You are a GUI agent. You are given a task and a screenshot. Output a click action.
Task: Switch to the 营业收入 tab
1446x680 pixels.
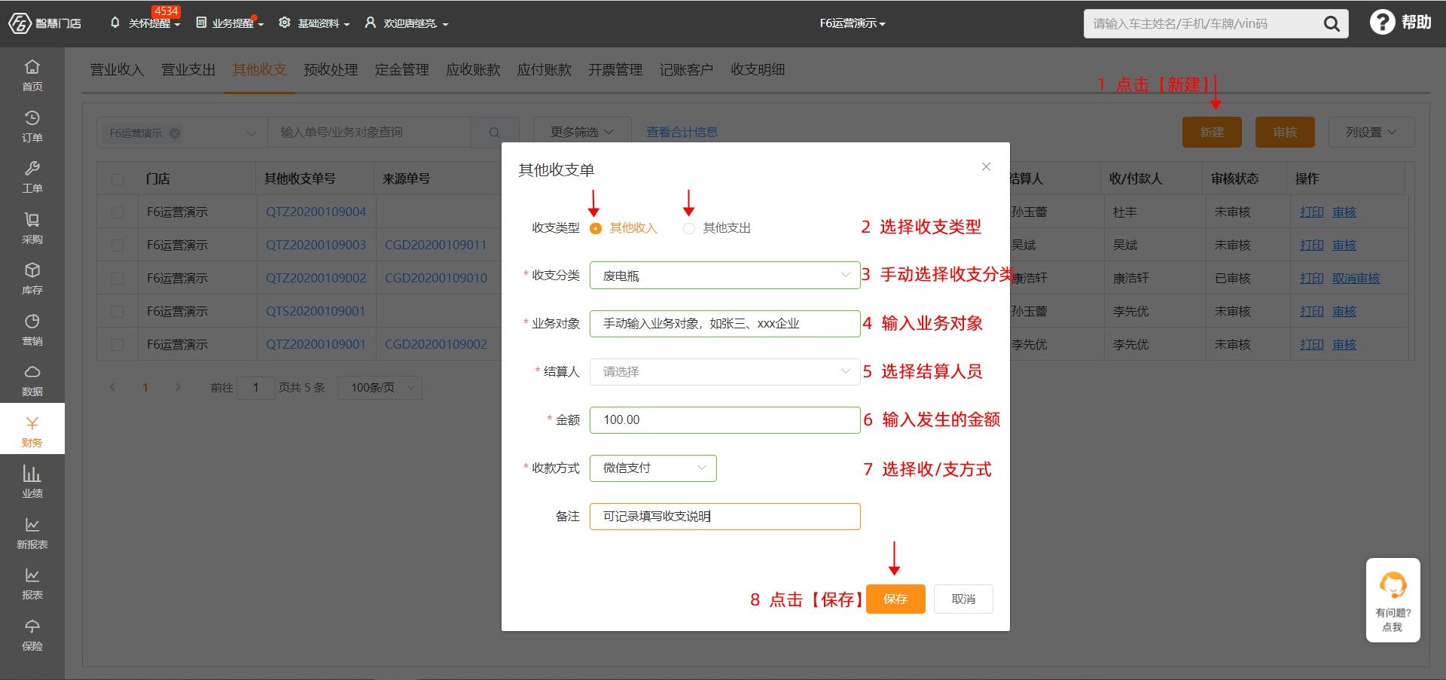pyautogui.click(x=117, y=70)
